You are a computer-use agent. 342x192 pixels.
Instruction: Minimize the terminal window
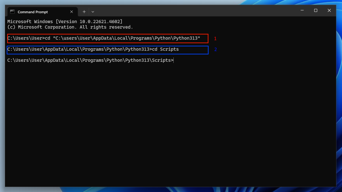click(x=302, y=10)
